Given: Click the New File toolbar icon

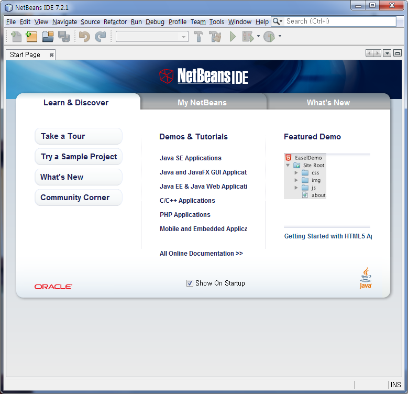Looking at the screenshot, I should pyautogui.click(x=16, y=37).
